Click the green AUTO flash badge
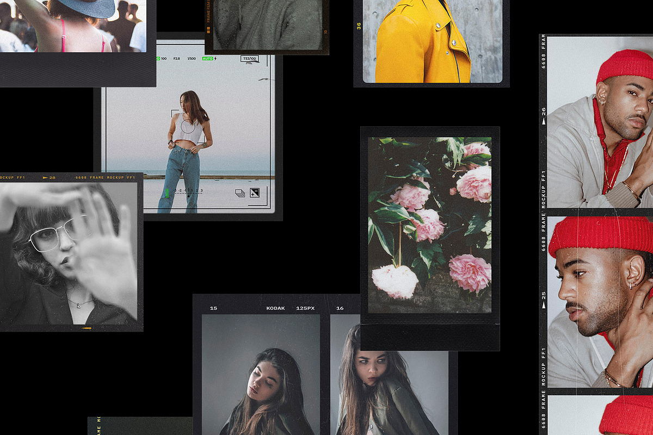 tap(207, 58)
